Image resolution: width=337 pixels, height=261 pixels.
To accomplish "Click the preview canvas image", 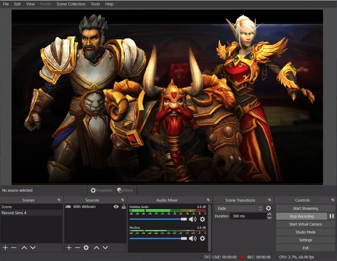I will pyautogui.click(x=167, y=97).
